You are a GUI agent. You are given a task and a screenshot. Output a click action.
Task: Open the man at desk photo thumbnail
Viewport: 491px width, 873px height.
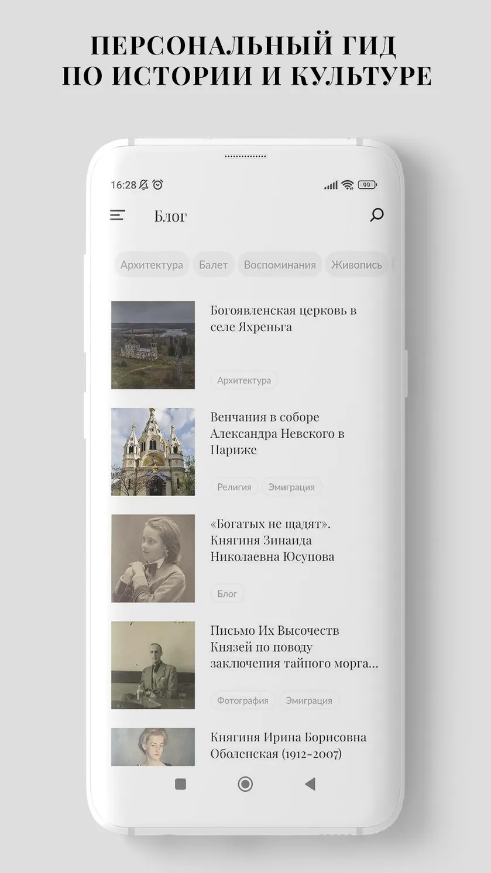[153, 665]
